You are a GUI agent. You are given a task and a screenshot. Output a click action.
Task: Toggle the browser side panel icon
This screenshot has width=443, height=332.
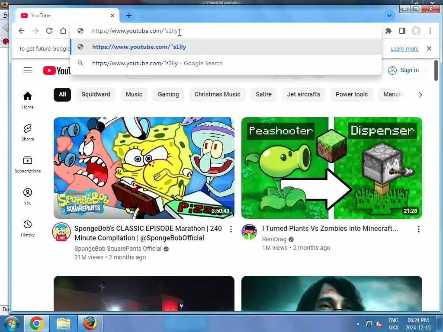402,31
